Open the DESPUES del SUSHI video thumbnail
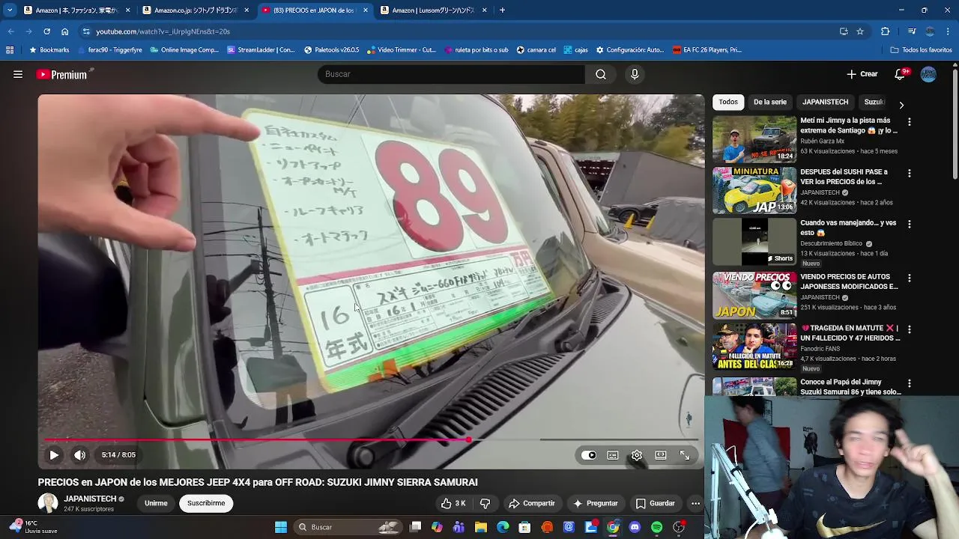This screenshot has height=539, width=959. point(754,190)
